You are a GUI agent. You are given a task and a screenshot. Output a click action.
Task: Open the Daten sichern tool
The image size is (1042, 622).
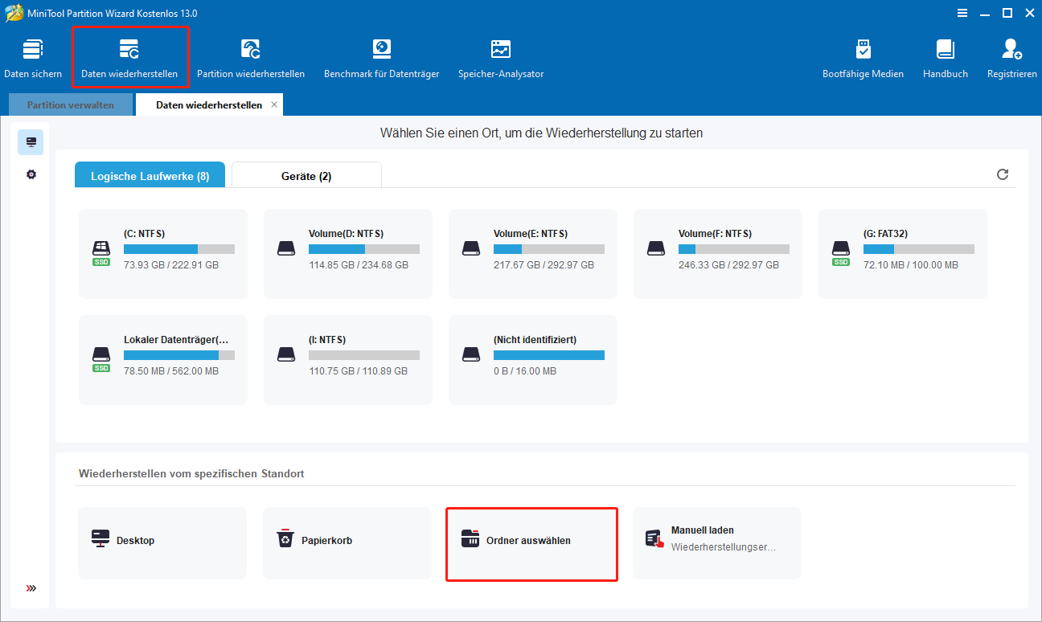pyautogui.click(x=33, y=58)
